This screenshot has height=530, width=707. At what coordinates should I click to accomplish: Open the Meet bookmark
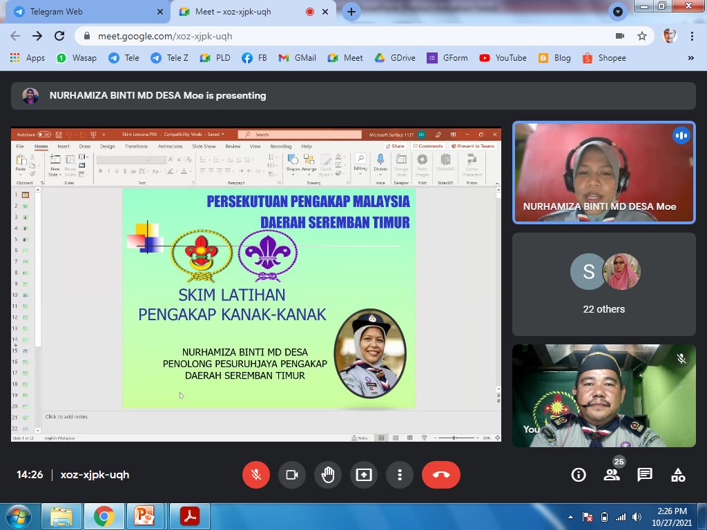tap(345, 58)
